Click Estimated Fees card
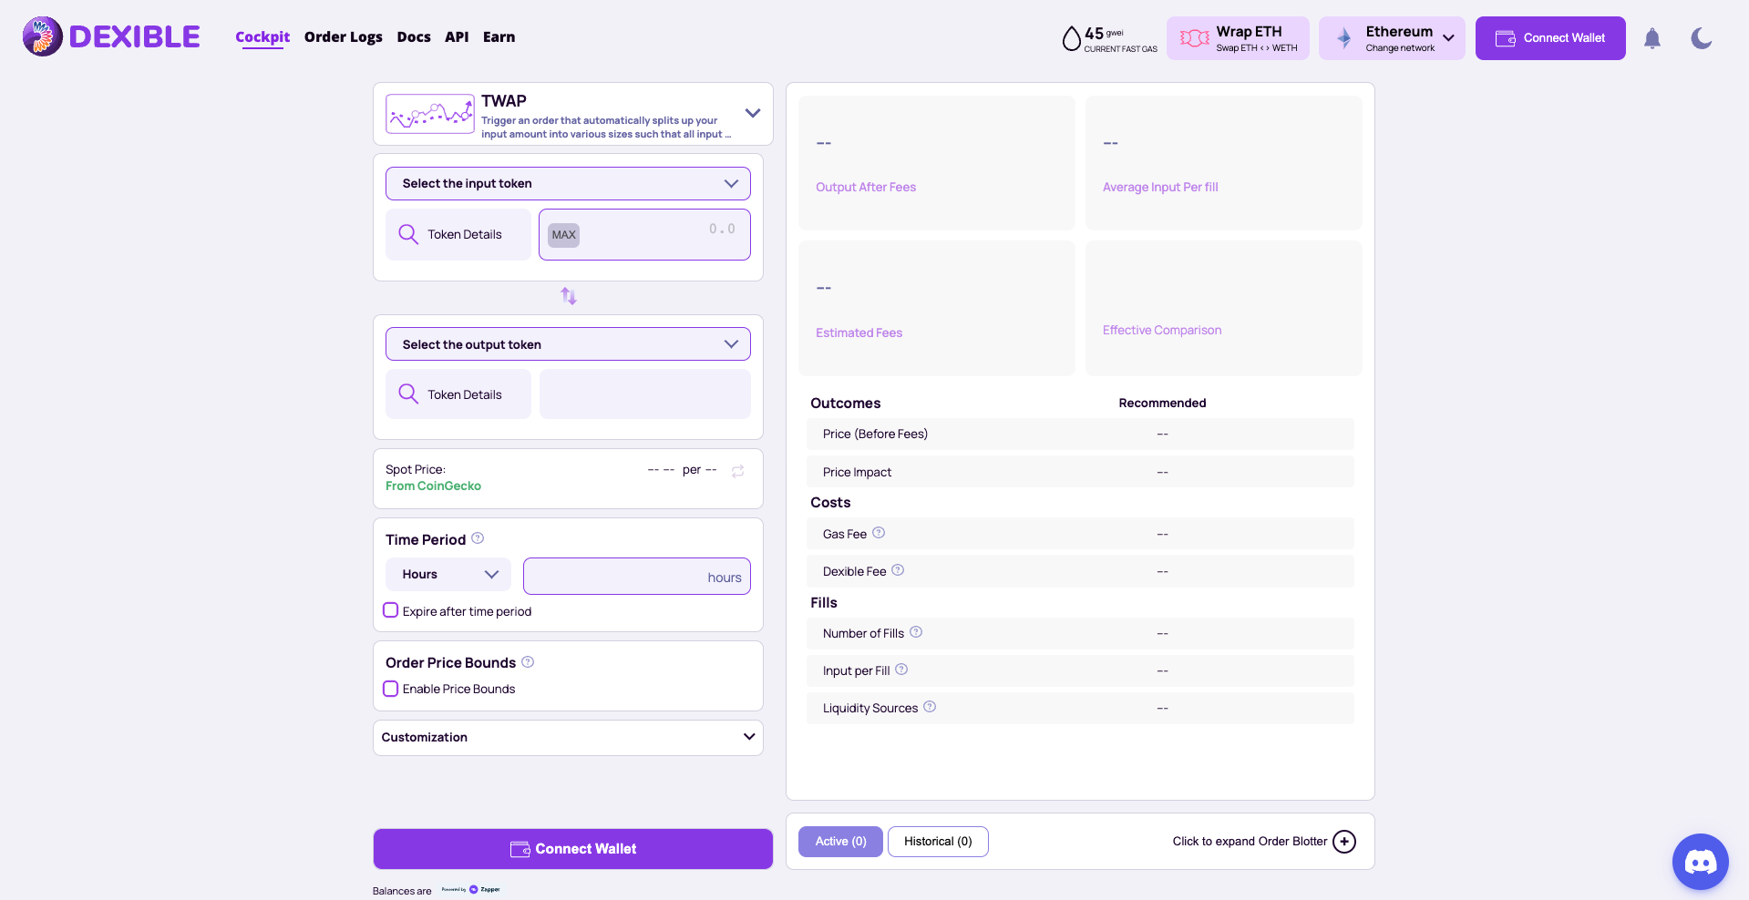 click(x=937, y=308)
